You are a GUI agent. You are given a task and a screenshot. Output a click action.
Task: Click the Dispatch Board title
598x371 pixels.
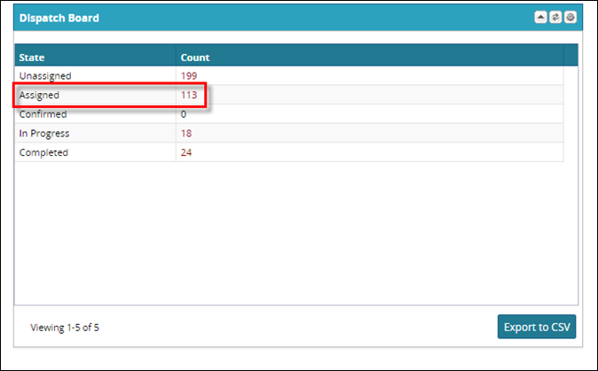(x=59, y=18)
